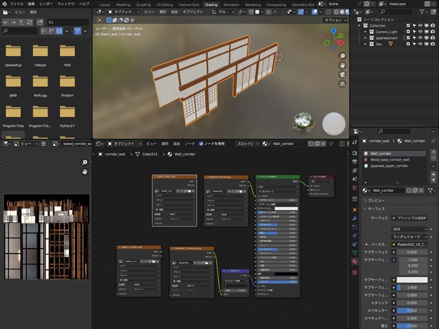The height and width of the screenshot is (329, 439).
Task: Open the modifier wrench properties tab
Action: point(355,218)
